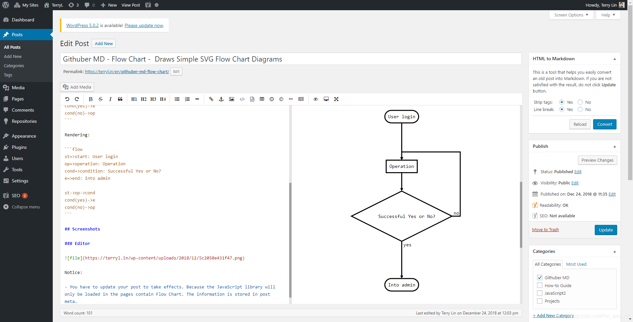Click the undo icon in editor toolbar

coord(67,99)
